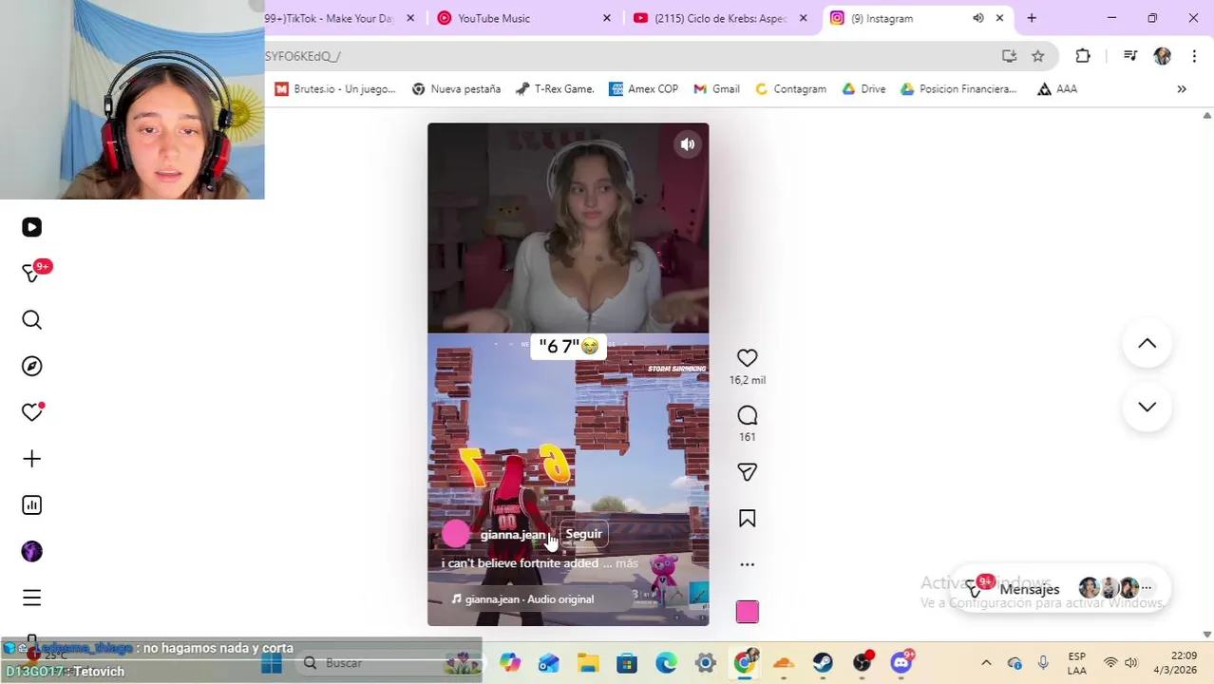Open the dashboard chart icon in sidebar

pyautogui.click(x=31, y=505)
